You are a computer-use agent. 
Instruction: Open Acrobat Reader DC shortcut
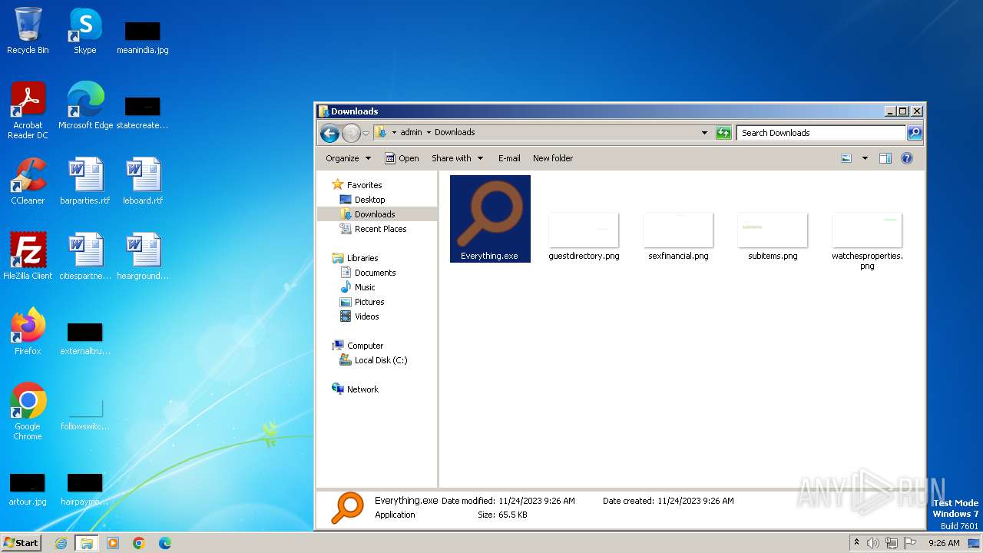pos(28,111)
